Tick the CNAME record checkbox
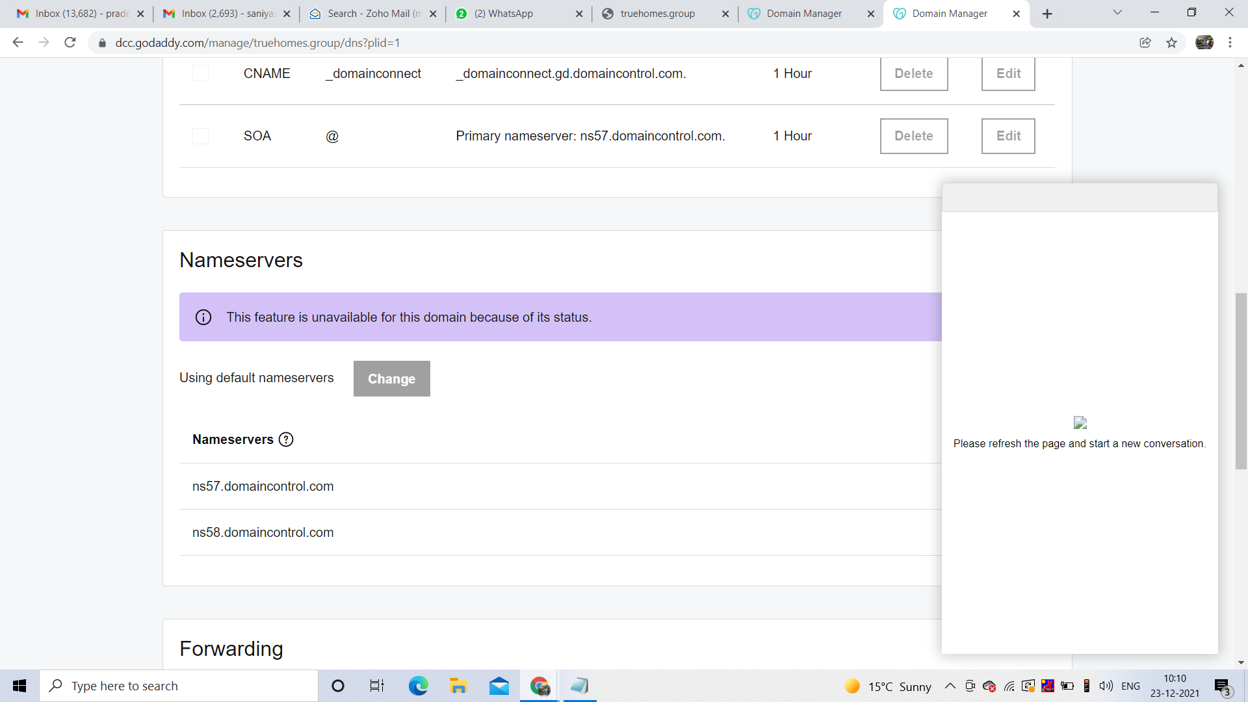Image resolution: width=1248 pixels, height=702 pixels. point(200,73)
